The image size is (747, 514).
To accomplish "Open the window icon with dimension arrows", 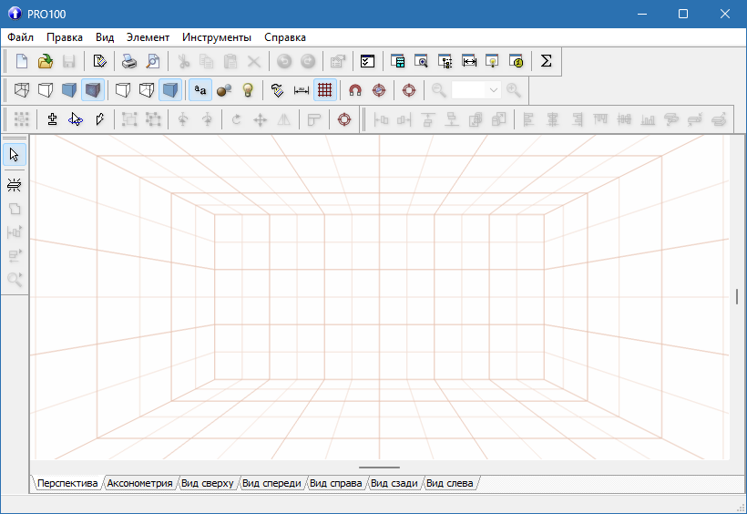I will pyautogui.click(x=469, y=61).
